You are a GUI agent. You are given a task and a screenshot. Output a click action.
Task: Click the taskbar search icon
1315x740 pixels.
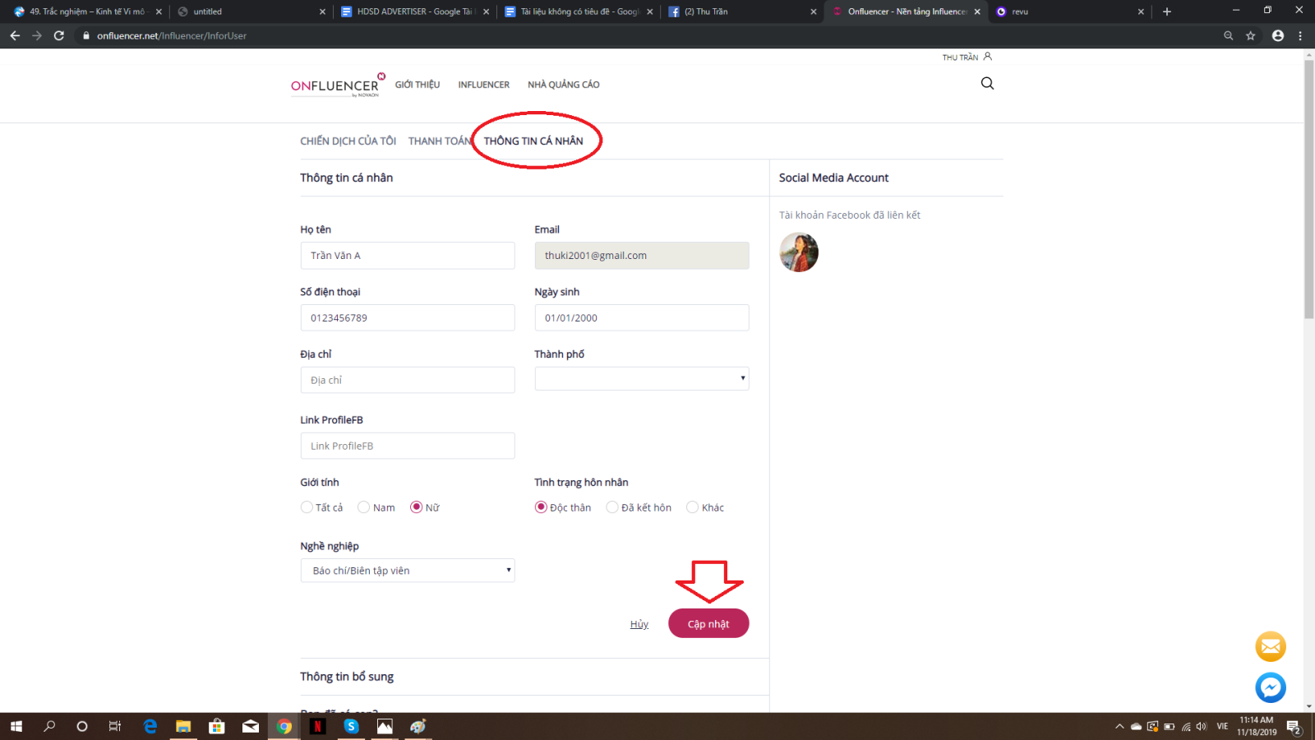pos(49,726)
